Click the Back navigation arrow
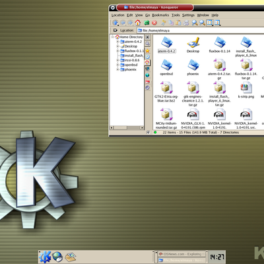Image resolution: width=264 pixels, height=264 pixels. pos(123,22)
